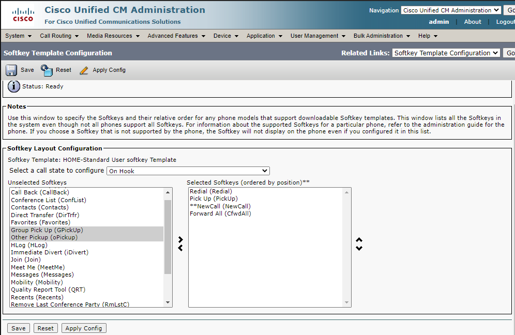Click the bottom Apply Config button
Screen dimensions: 515x335
(83, 328)
